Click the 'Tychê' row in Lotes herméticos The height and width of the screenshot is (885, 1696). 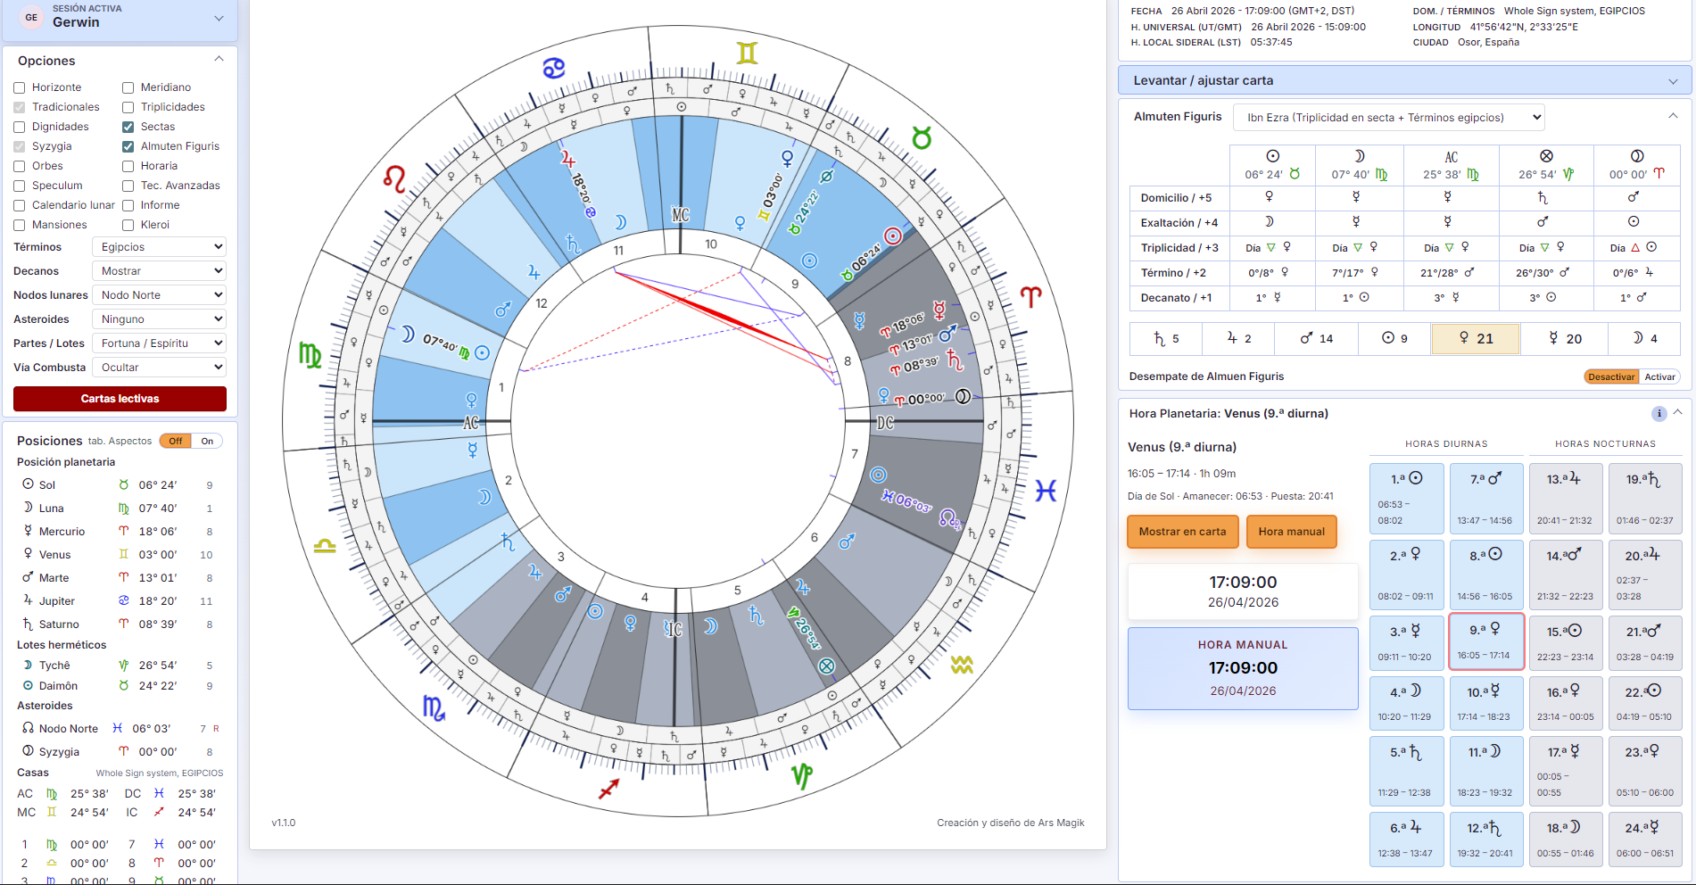118,666
